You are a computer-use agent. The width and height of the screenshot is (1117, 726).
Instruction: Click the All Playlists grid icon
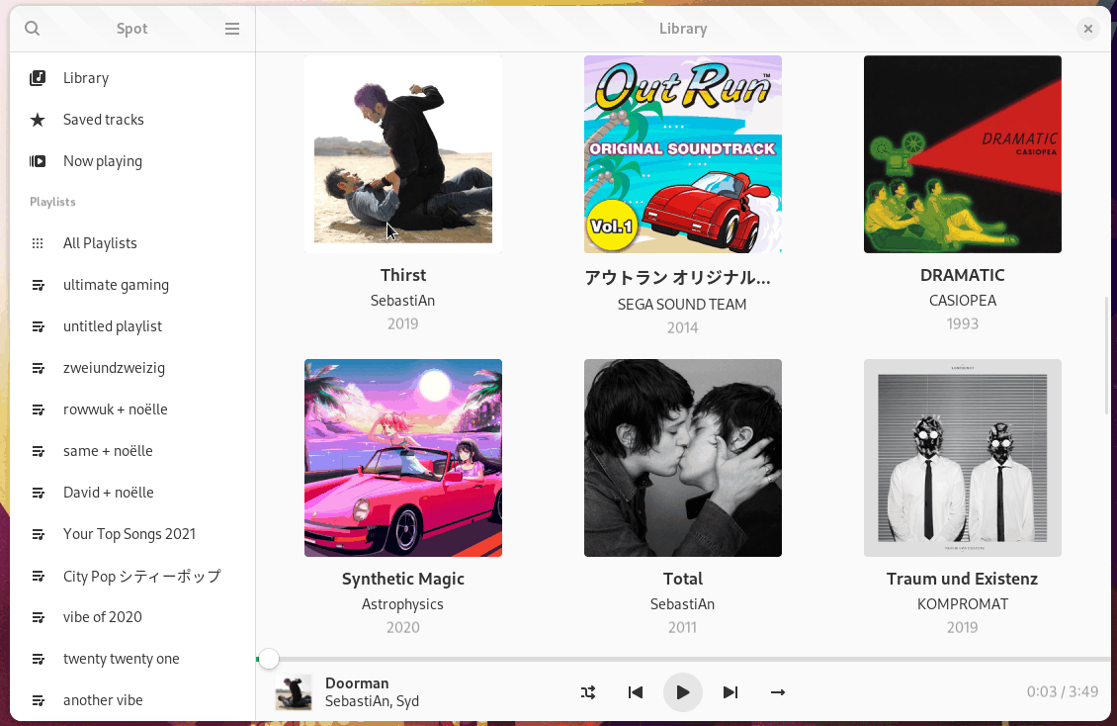pos(38,243)
